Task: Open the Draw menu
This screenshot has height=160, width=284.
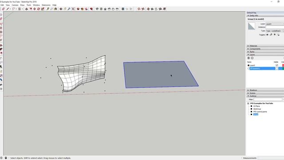Action: click(x=22, y=5)
